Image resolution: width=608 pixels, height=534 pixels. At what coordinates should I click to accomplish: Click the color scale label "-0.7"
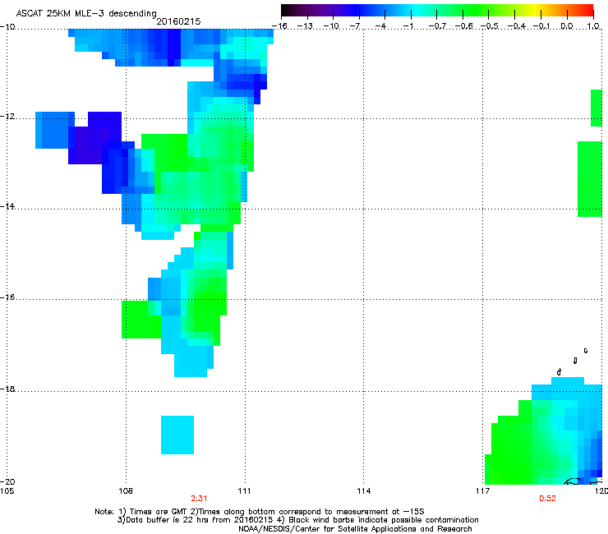coord(437,26)
